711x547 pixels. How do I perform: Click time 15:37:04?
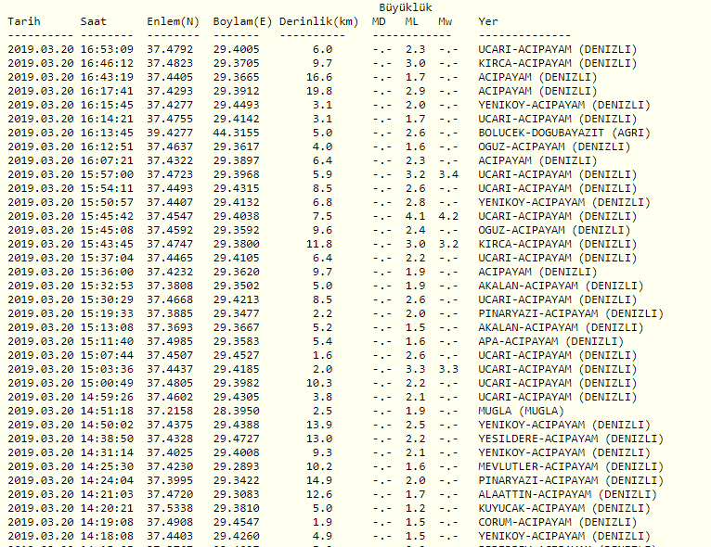coord(107,258)
